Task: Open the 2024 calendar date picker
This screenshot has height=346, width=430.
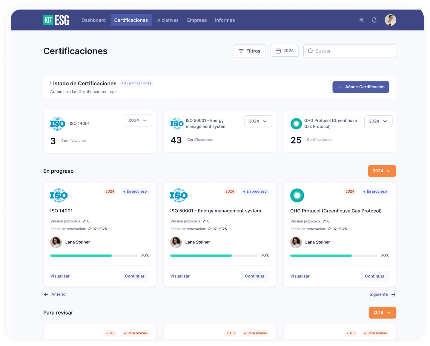Action: coord(284,51)
